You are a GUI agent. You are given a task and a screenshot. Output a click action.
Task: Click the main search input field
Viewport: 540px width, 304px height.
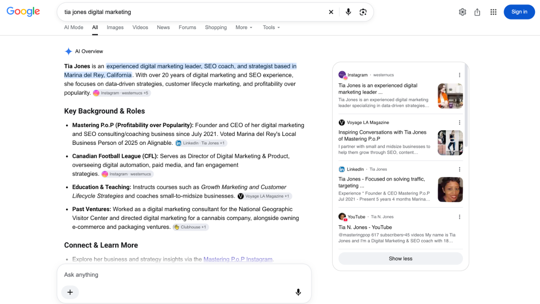[x=194, y=12]
